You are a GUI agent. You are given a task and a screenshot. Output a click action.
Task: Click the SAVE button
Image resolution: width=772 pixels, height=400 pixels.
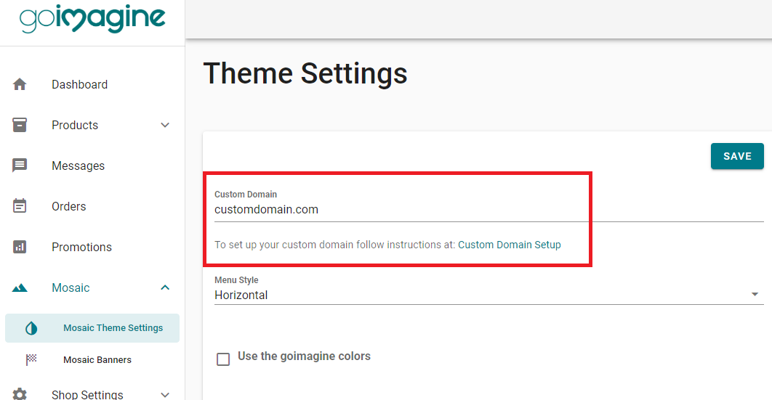[737, 156]
